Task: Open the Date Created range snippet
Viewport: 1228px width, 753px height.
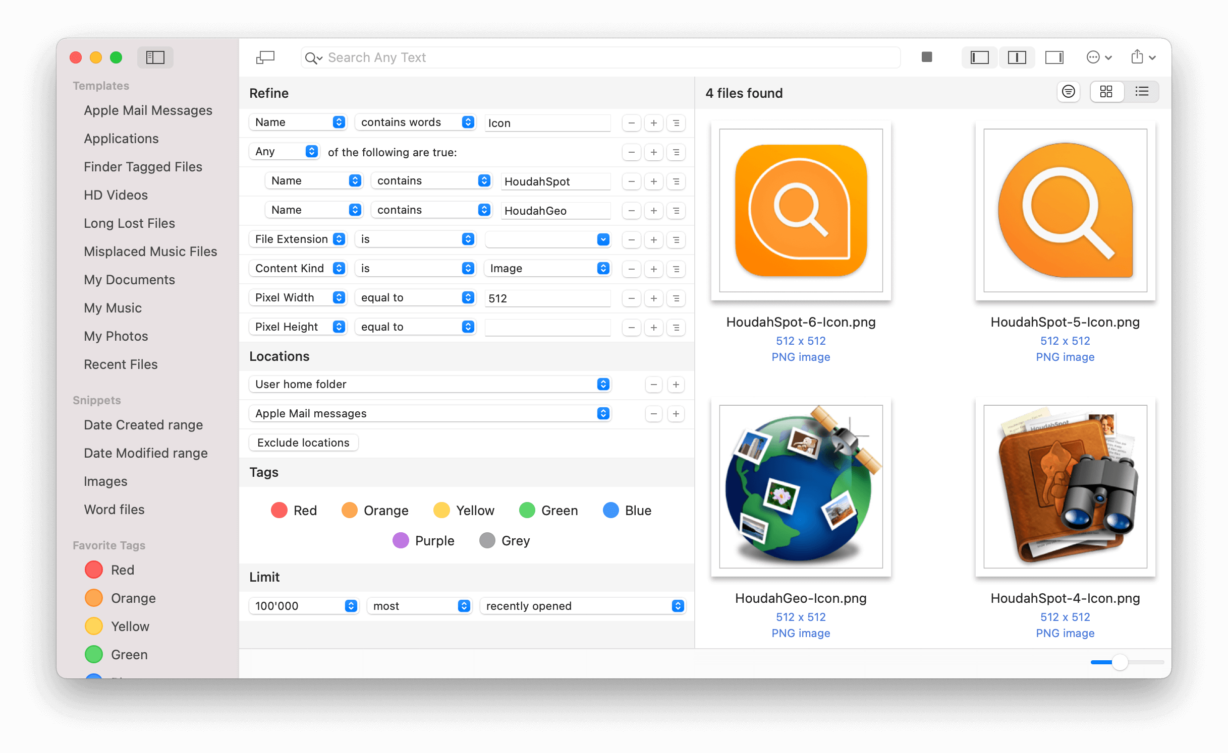Action: click(144, 424)
